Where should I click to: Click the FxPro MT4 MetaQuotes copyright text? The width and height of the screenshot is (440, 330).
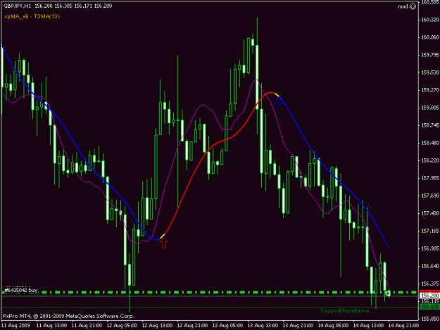tap(69, 316)
